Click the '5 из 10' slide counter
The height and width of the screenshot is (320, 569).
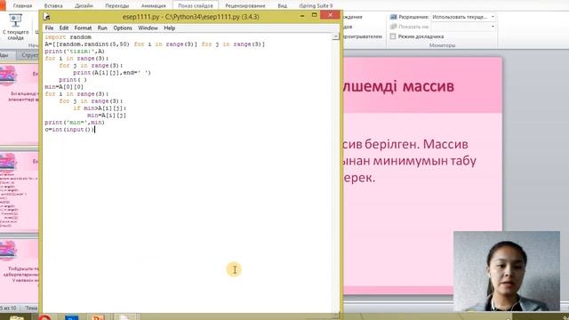click(8, 308)
